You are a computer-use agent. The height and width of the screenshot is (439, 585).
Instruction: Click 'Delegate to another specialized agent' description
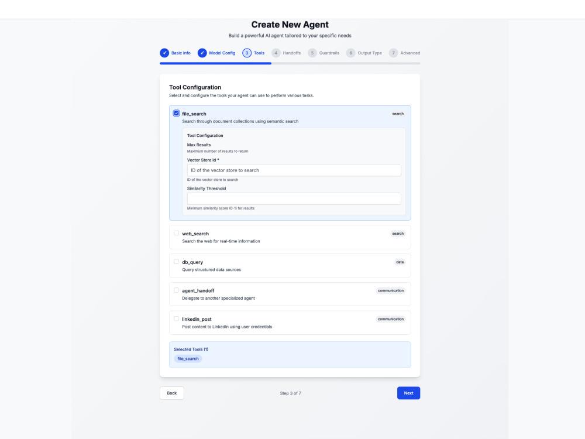(219, 299)
